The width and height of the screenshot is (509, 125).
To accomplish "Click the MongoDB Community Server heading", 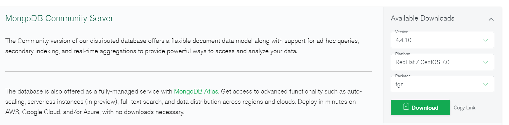I will click(59, 18).
